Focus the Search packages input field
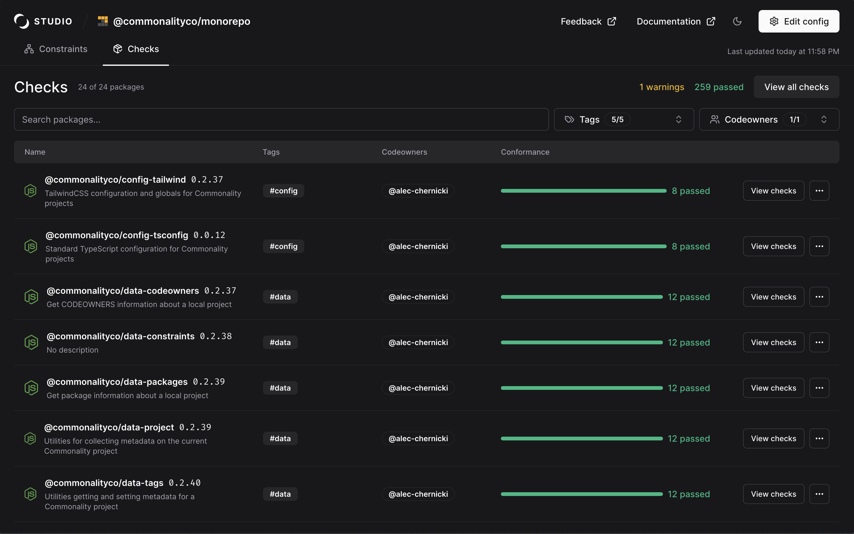Image resolution: width=854 pixels, height=534 pixels. click(x=281, y=119)
